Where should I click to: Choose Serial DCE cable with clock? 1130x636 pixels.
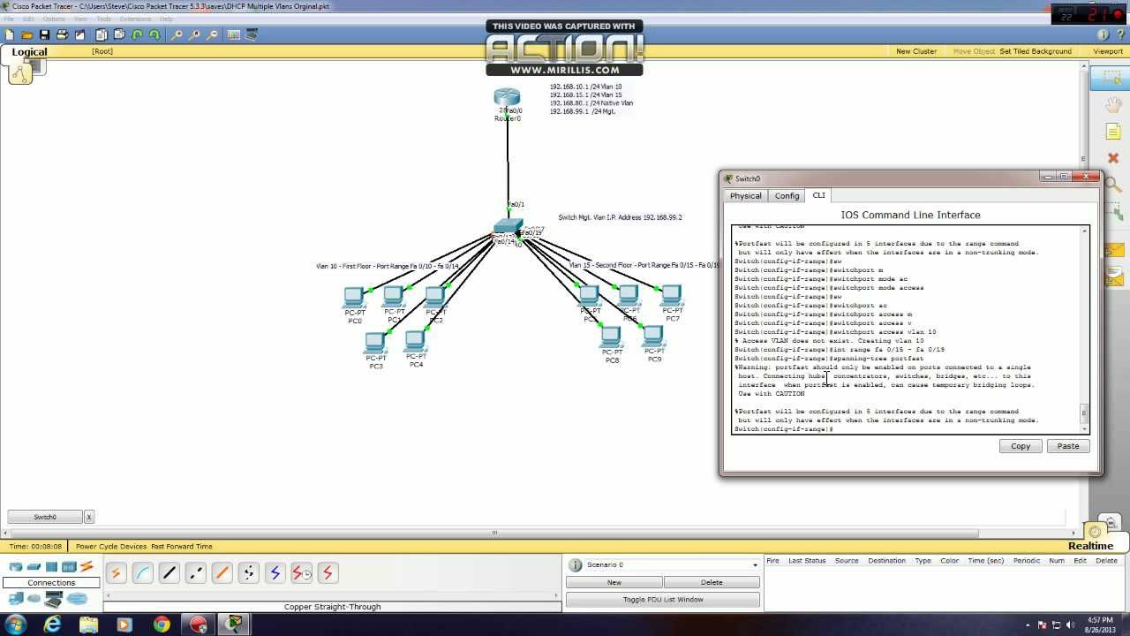[301, 573]
